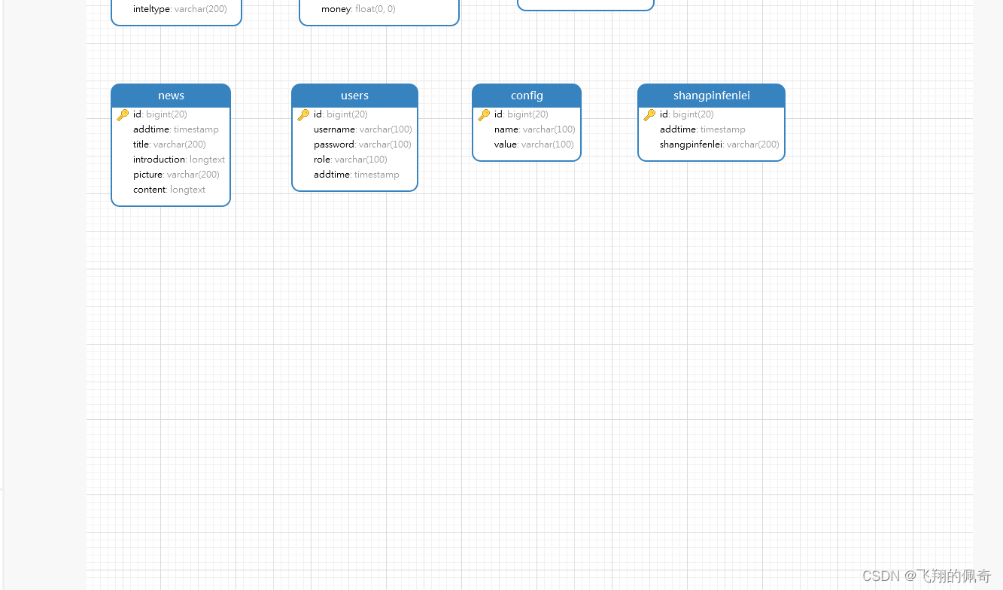
Task: Click the addtime field in users table
Action: tap(357, 175)
